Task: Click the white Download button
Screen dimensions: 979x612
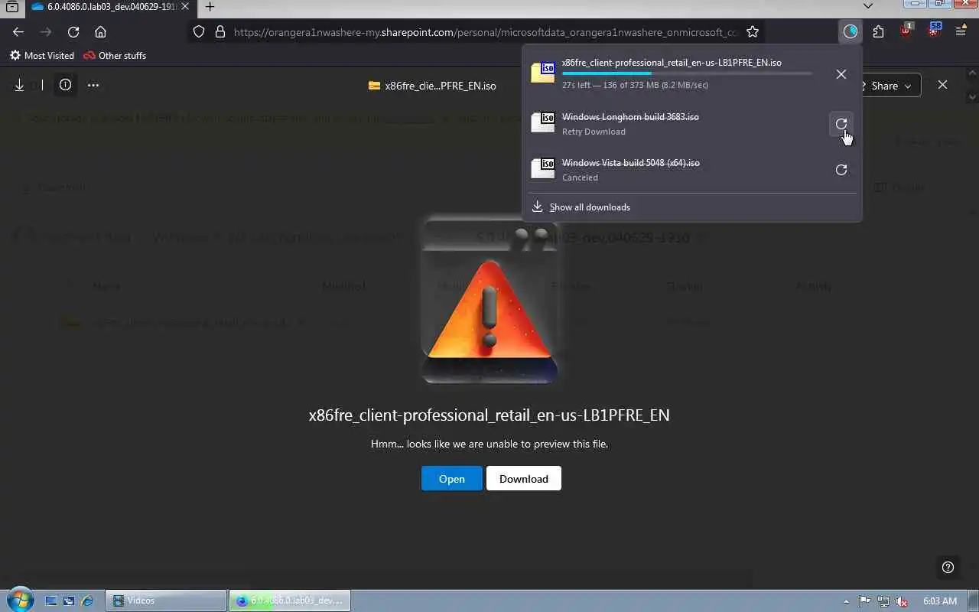Action: tap(524, 479)
